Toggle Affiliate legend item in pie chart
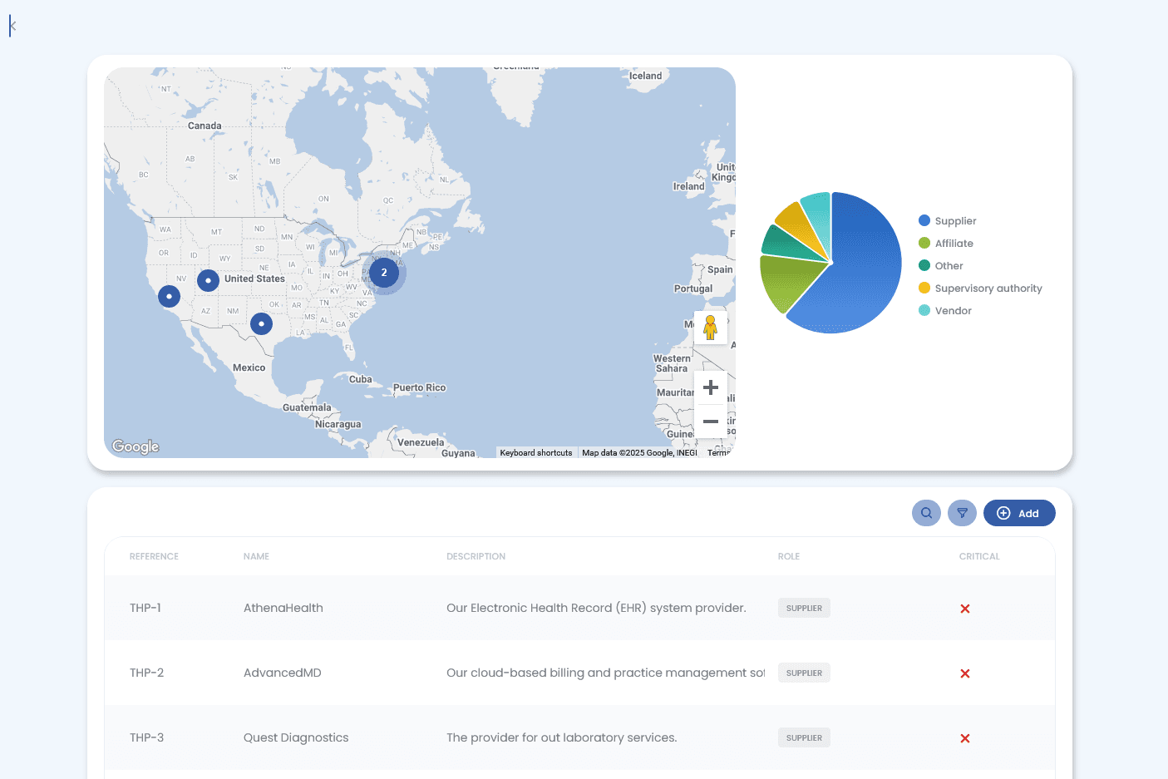Image resolution: width=1168 pixels, height=779 pixels. [954, 244]
